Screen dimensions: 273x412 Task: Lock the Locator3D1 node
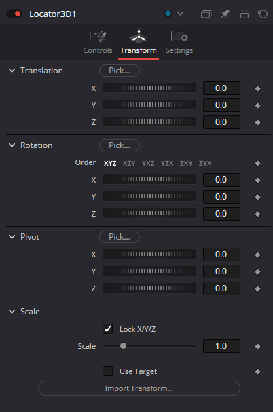point(244,14)
